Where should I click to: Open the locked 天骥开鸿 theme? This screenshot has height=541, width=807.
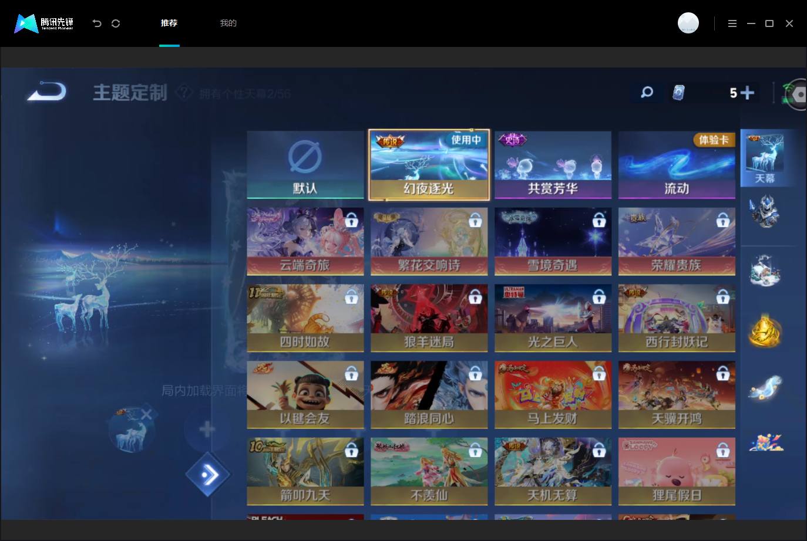[x=677, y=395]
